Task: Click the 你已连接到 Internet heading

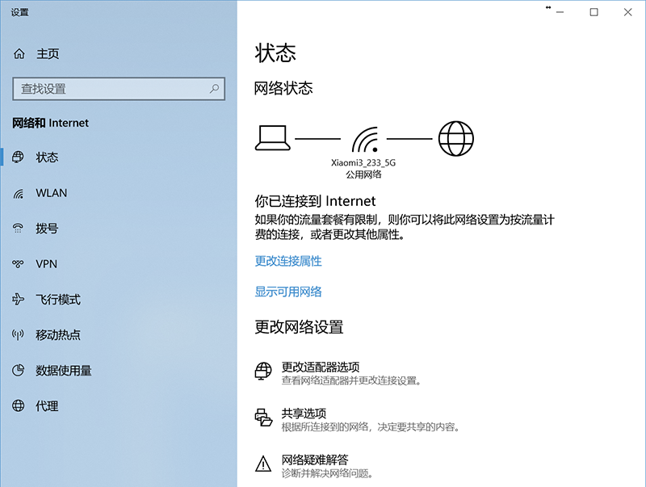Action: (315, 201)
